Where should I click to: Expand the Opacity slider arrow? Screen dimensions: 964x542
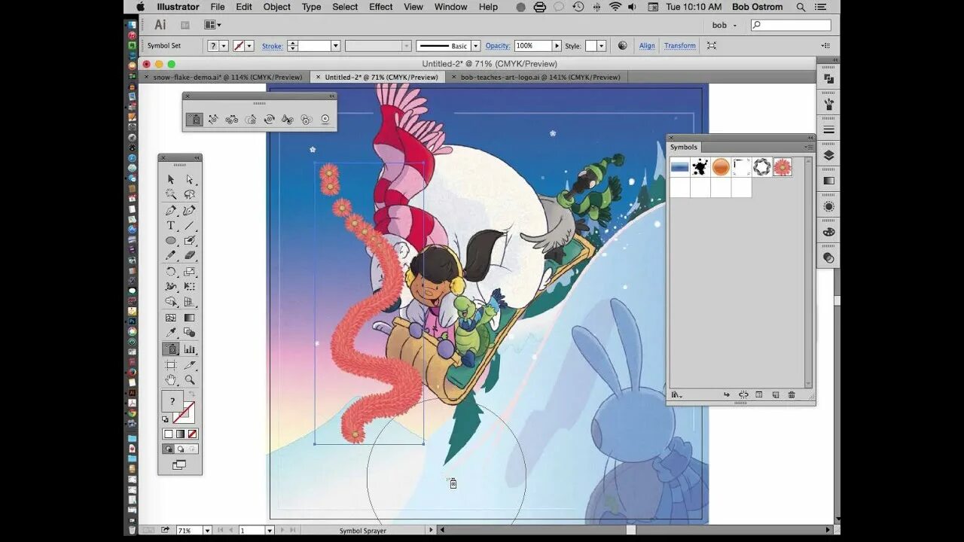[x=557, y=46]
